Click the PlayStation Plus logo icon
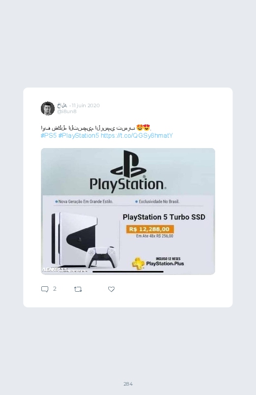Viewport: 256px width, 395px height. pos(137,263)
